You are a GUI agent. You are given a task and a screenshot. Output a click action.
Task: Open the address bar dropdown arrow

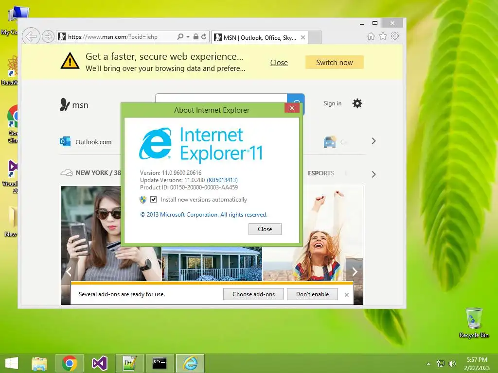coord(188,37)
